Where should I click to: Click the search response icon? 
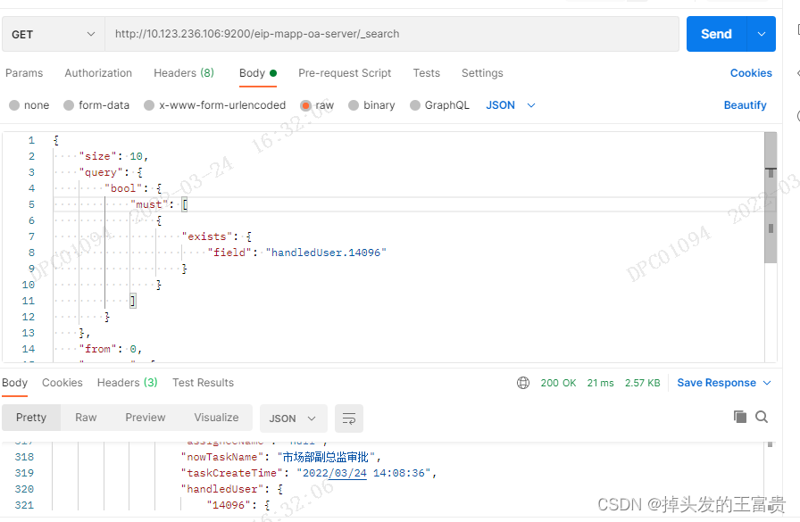[x=762, y=417]
